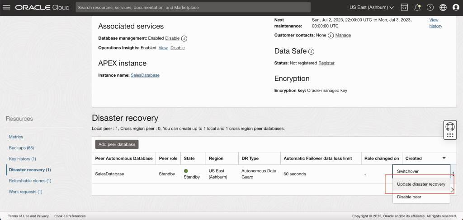Image resolution: width=463 pixels, height=220 pixels.
Task: Open the notifications bell
Action: [417, 7]
